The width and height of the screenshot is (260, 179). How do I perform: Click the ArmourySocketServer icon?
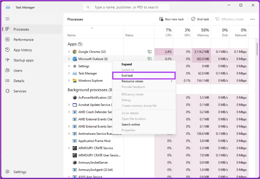click(x=75, y=162)
